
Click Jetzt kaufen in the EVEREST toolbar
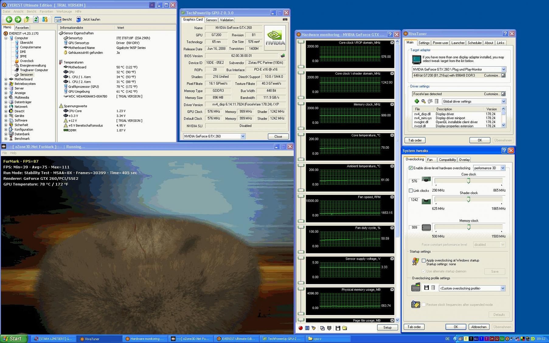(88, 19)
